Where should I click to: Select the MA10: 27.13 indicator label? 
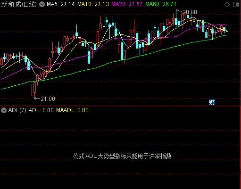click(x=93, y=4)
